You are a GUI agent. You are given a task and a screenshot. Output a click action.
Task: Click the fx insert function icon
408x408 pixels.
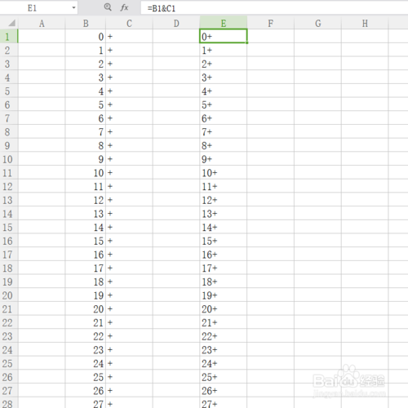click(124, 7)
